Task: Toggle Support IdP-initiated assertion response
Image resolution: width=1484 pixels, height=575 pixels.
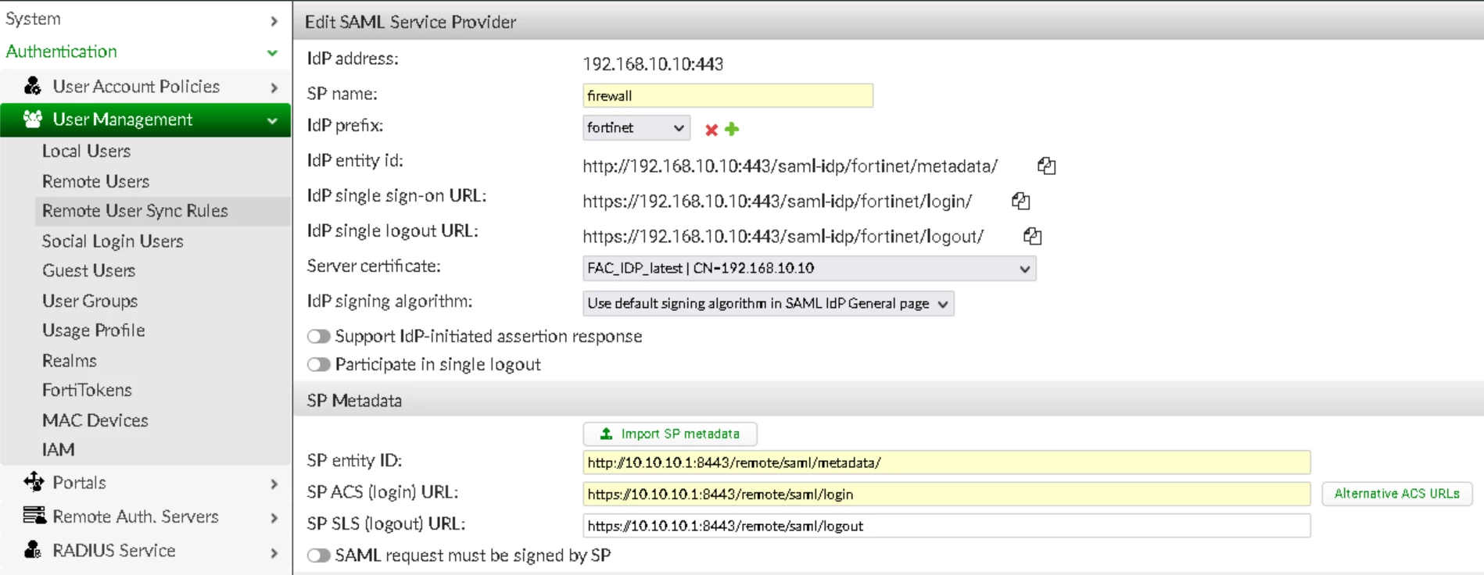Action: click(318, 337)
